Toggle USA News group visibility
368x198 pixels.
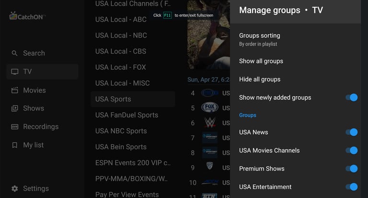[351, 132]
